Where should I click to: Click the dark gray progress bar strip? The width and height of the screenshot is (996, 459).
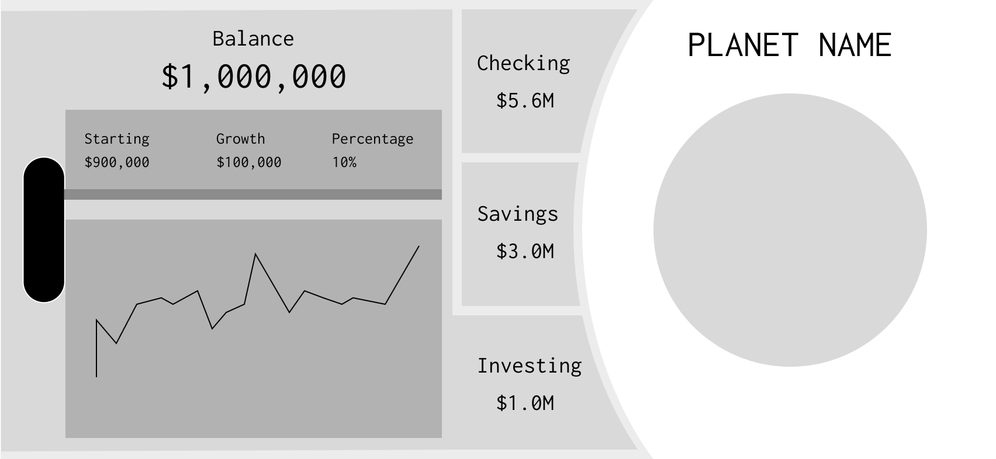(253, 194)
